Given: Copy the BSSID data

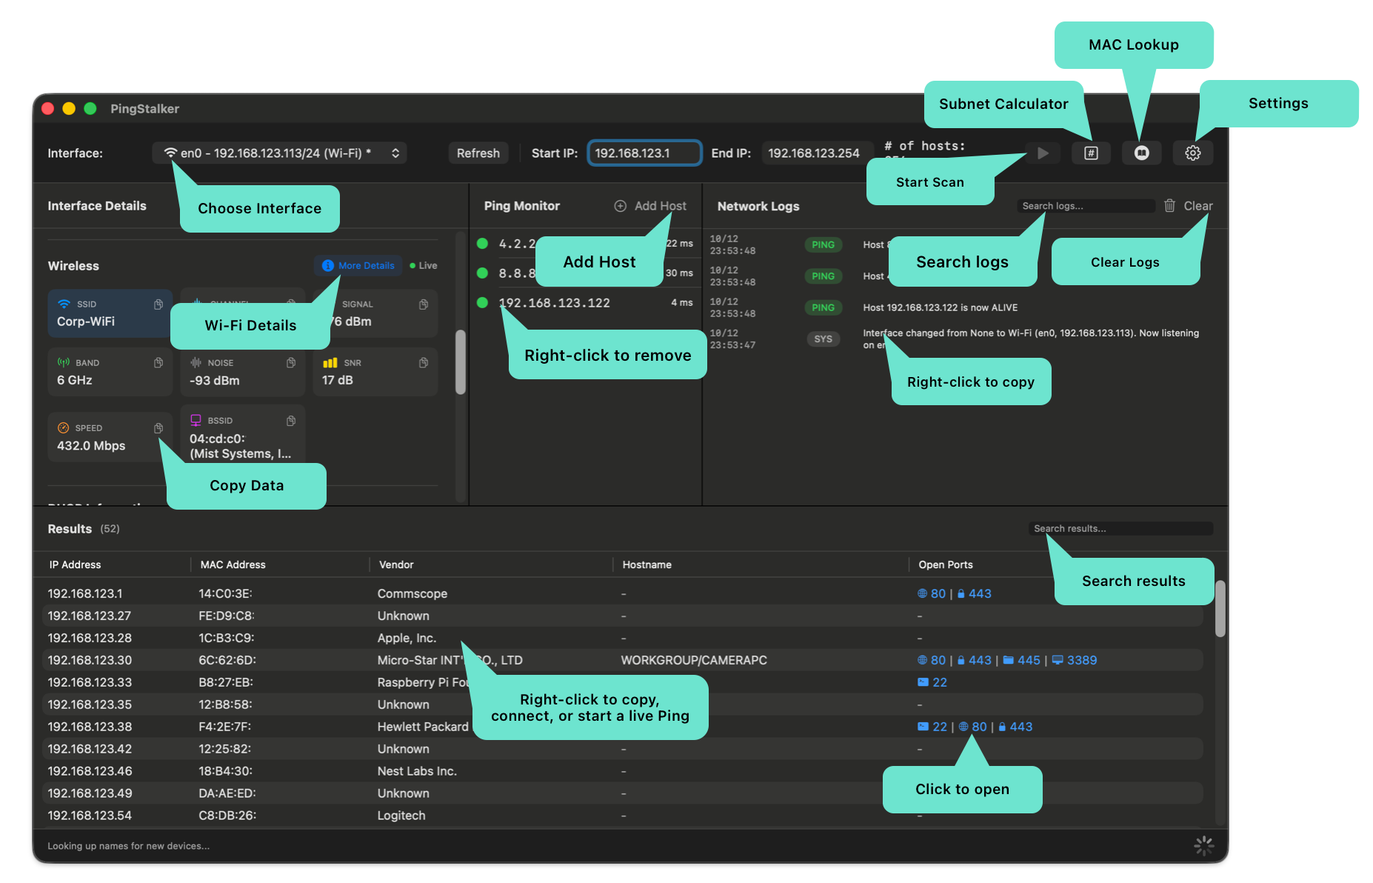Looking at the screenshot, I should (x=291, y=421).
